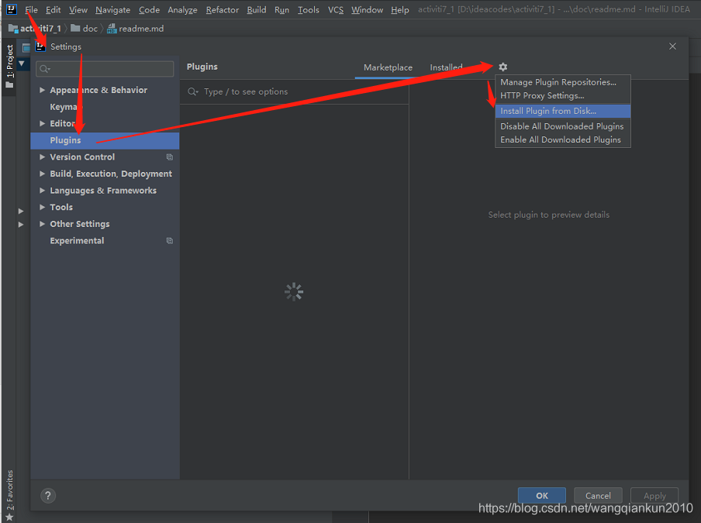Open the Run menu
Viewport: 701px width, 523px height.
pos(281,9)
